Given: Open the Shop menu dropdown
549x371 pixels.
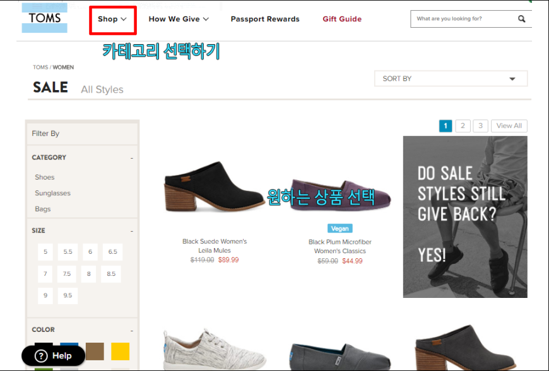Looking at the screenshot, I should [x=112, y=20].
